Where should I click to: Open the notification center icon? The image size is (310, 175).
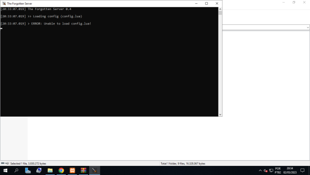pos(302,170)
